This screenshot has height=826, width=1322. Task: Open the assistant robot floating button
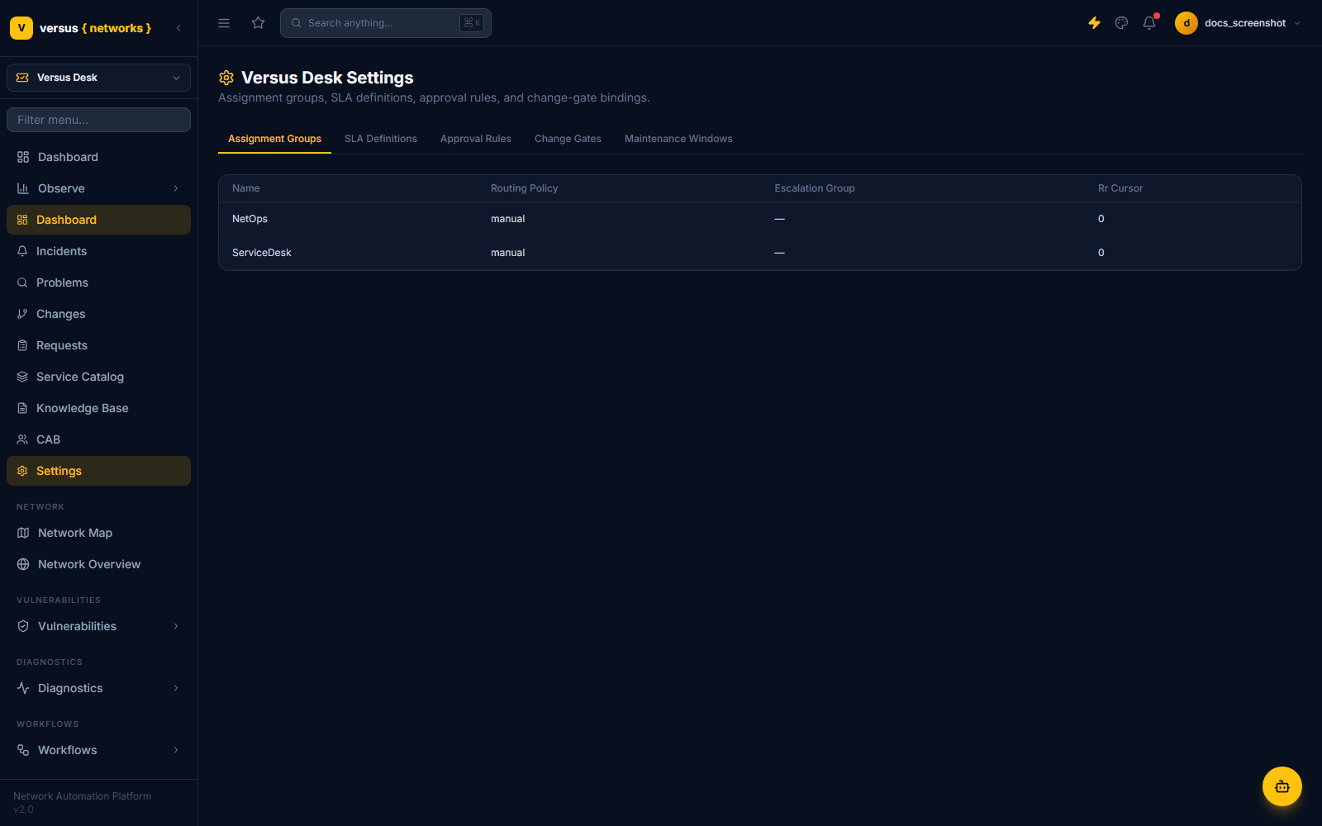(1282, 786)
